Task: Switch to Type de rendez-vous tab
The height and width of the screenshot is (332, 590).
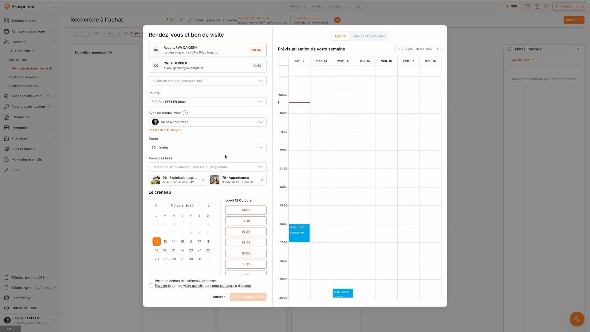Action: pyautogui.click(x=368, y=36)
